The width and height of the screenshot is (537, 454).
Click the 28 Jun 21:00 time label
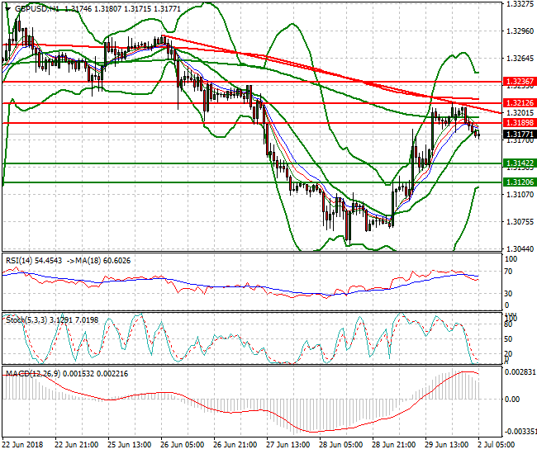click(x=394, y=445)
